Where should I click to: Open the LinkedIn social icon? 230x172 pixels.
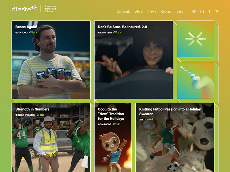point(202,11)
